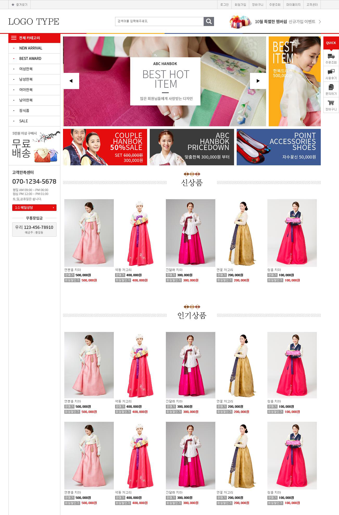Viewport: 339px width, 515px height.
Task: Open the POINT ACCESSORIES SHOES banner
Action: pos(278,147)
